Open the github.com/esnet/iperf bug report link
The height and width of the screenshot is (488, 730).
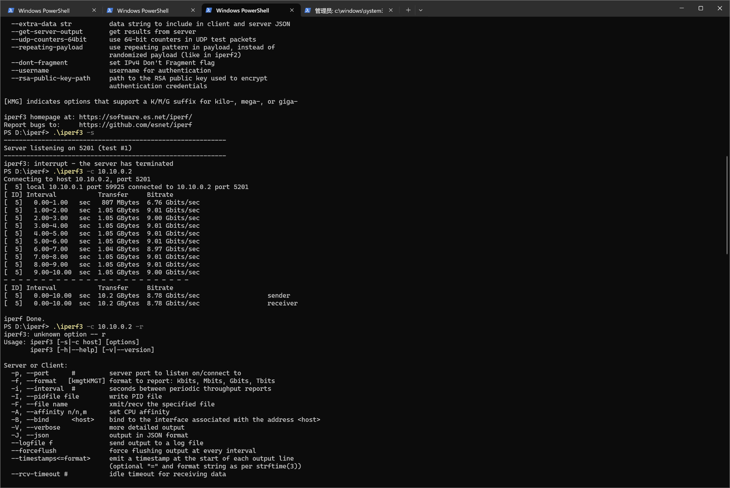point(135,125)
